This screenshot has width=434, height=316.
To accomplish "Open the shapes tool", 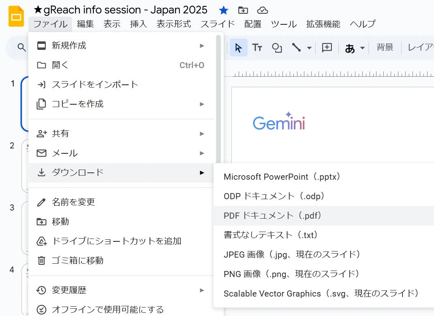I will [277, 48].
